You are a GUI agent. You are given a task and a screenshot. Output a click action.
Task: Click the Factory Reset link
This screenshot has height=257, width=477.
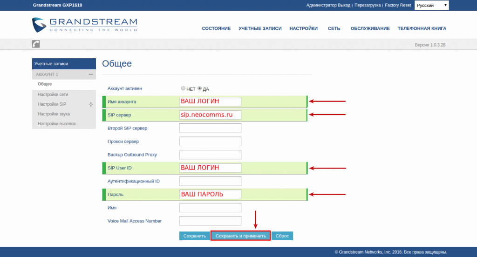pos(398,6)
